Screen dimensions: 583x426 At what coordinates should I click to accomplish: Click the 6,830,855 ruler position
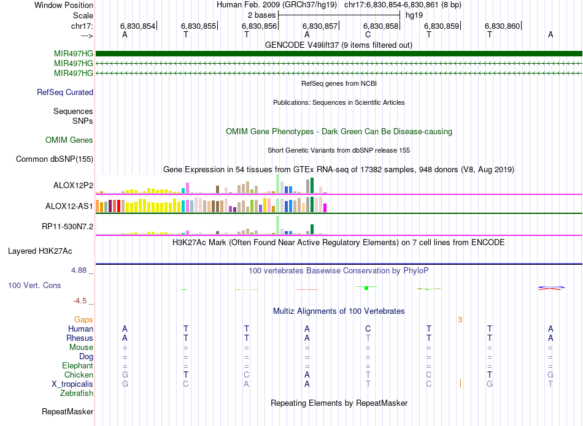(x=198, y=26)
